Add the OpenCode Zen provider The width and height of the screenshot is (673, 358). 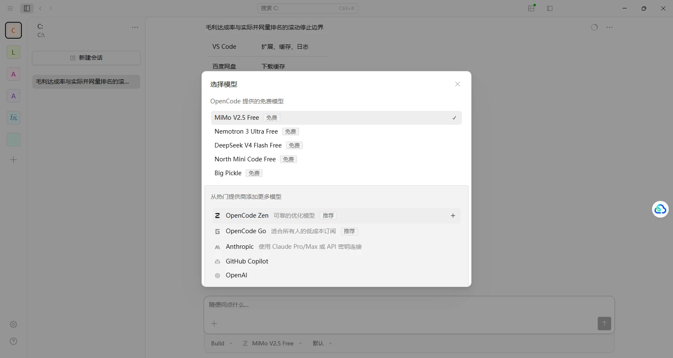coord(336,216)
